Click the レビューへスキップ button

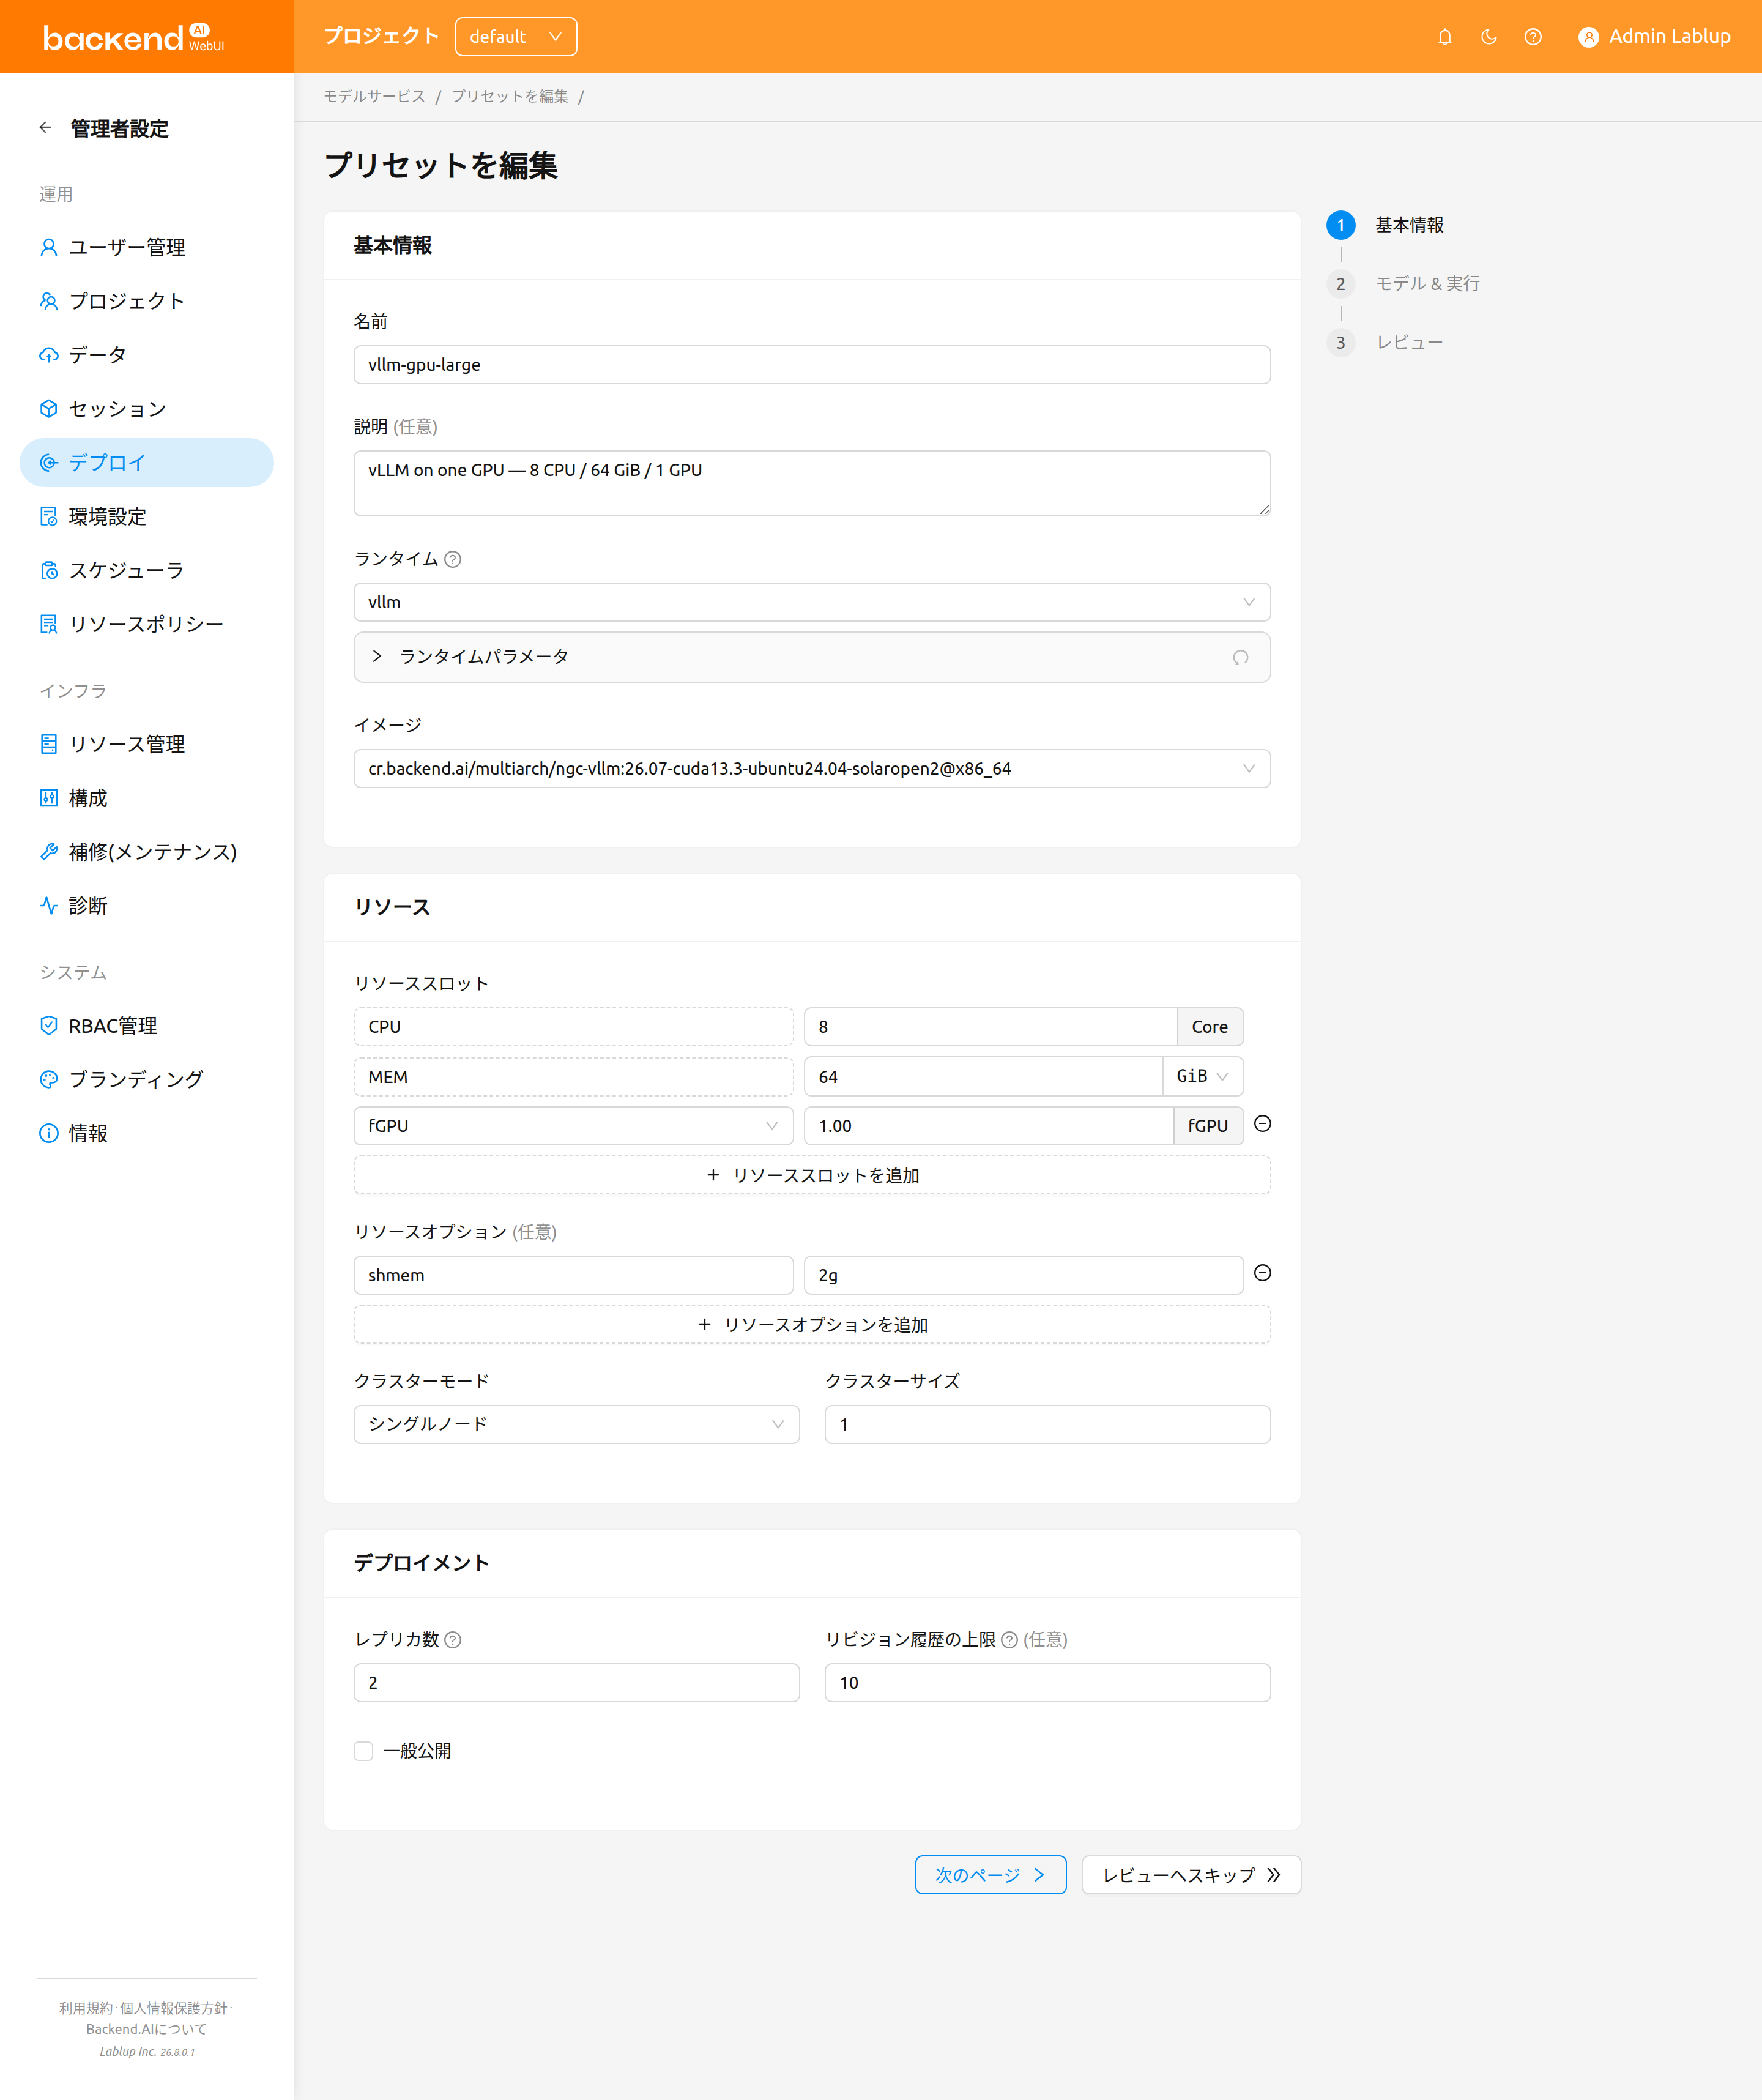1191,1875
